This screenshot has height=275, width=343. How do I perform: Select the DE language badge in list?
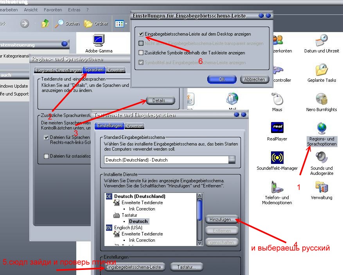[109, 196]
